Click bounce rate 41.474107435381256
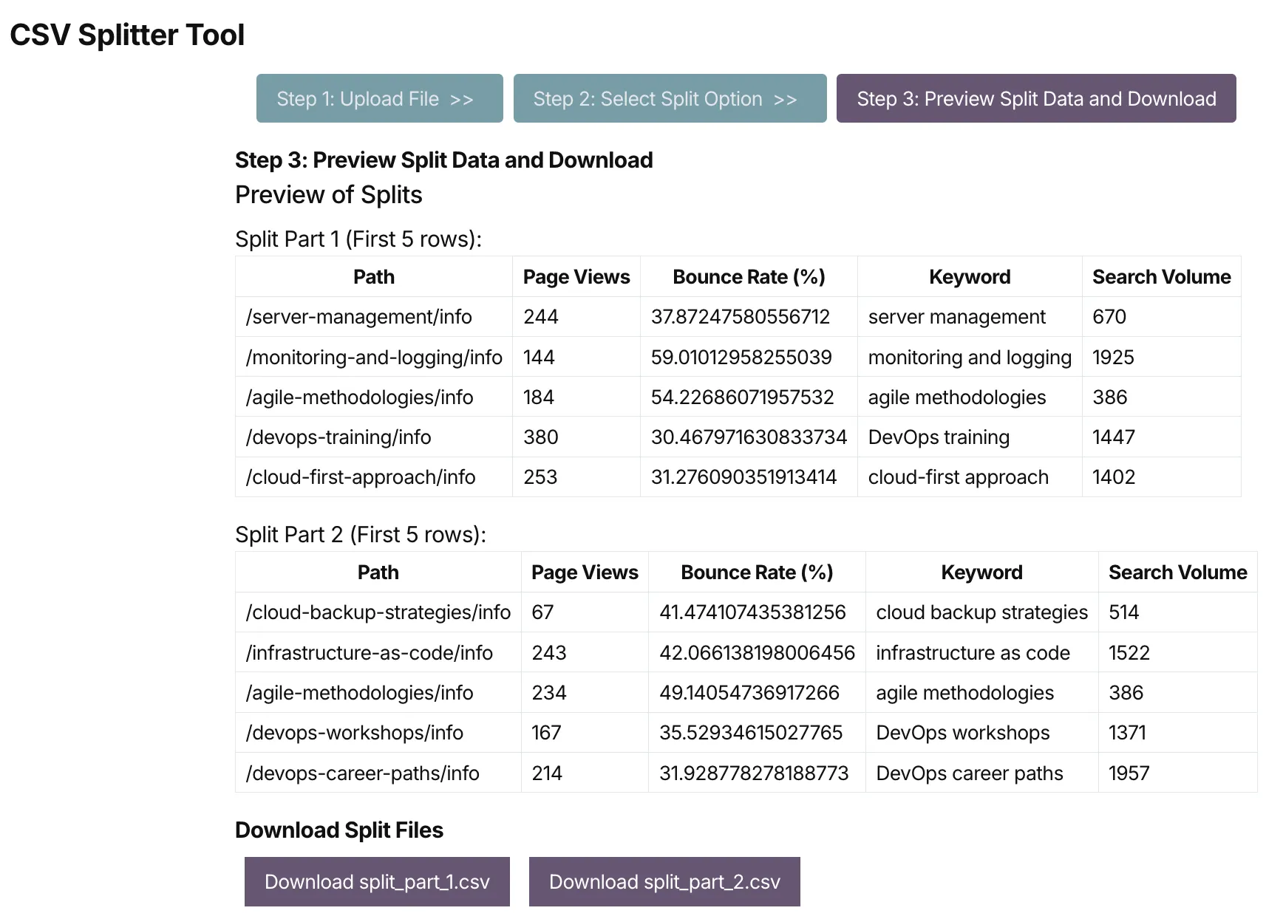The height and width of the screenshot is (919, 1283). pos(757,612)
